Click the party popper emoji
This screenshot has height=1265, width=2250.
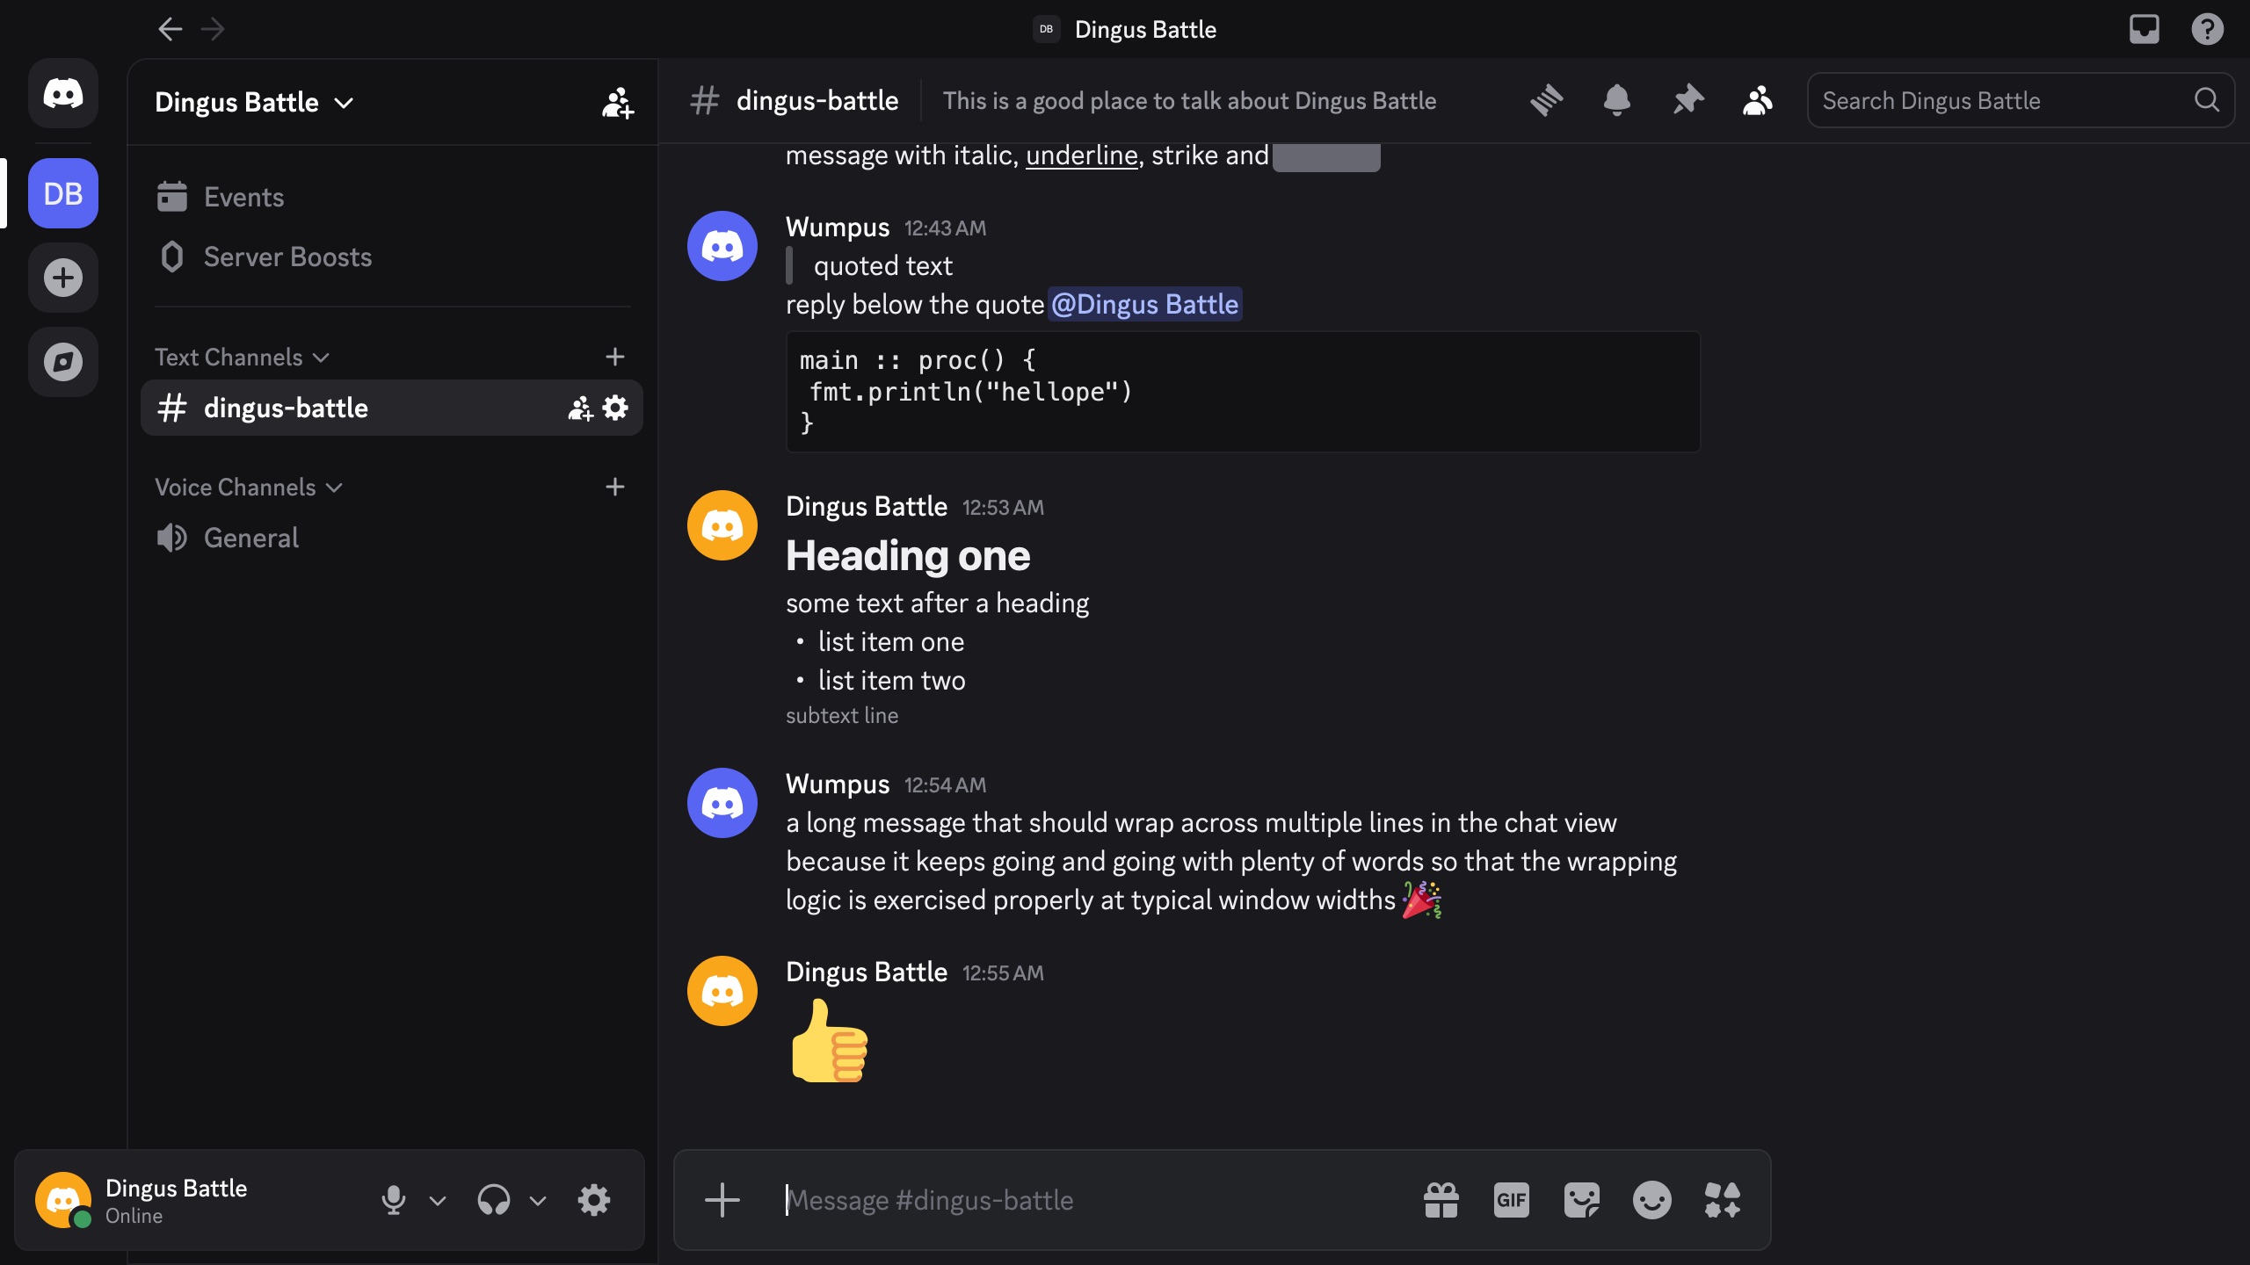tap(1421, 900)
